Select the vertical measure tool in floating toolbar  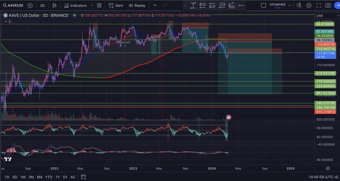(193, 5)
